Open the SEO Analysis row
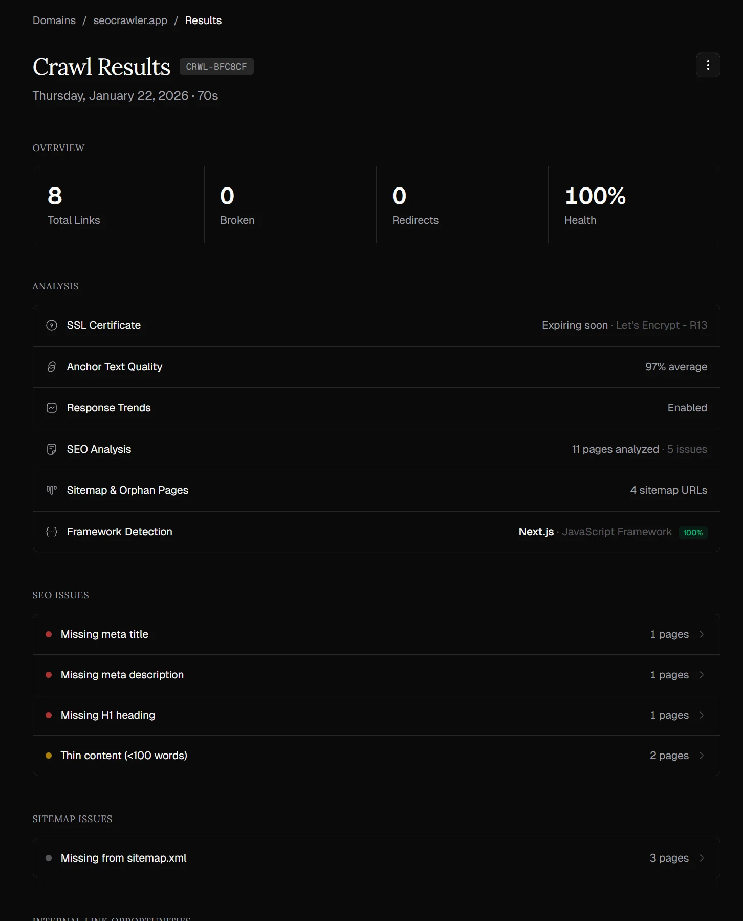 coord(377,449)
